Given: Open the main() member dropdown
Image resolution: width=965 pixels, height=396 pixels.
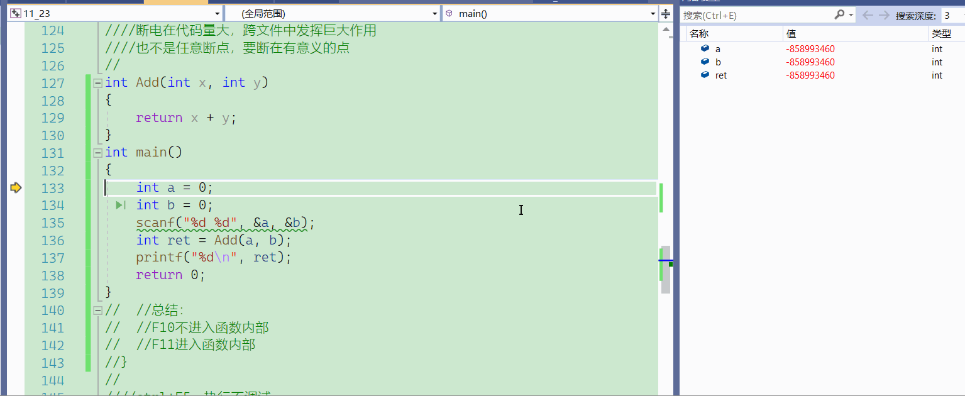Looking at the screenshot, I should [653, 14].
